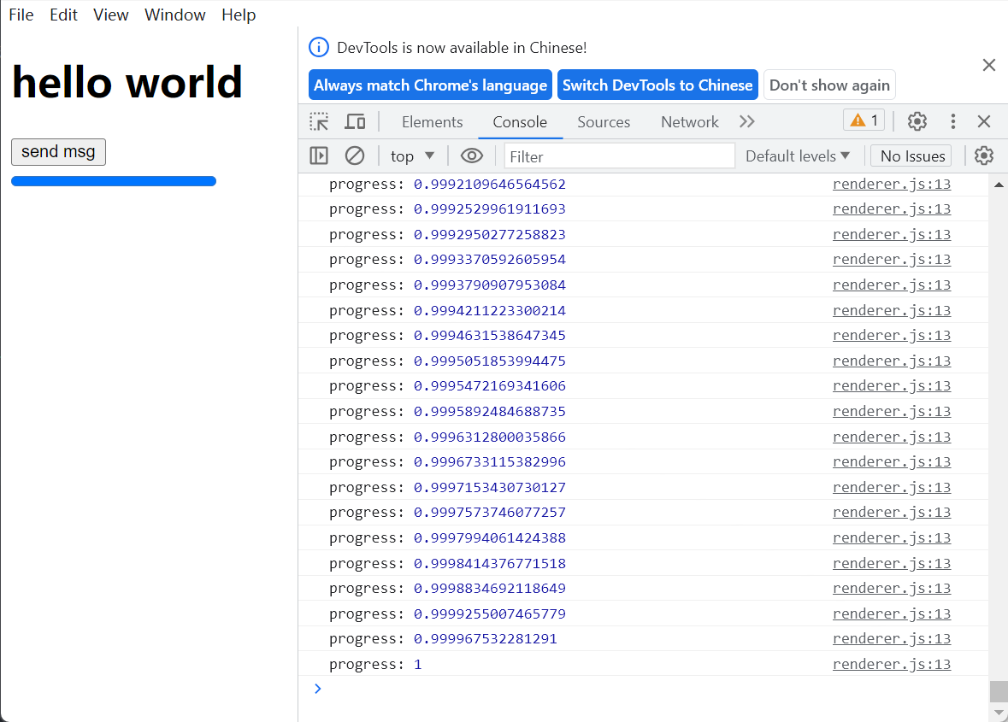This screenshot has height=722, width=1008.
Task: Open the File menu
Action: pyautogui.click(x=21, y=15)
